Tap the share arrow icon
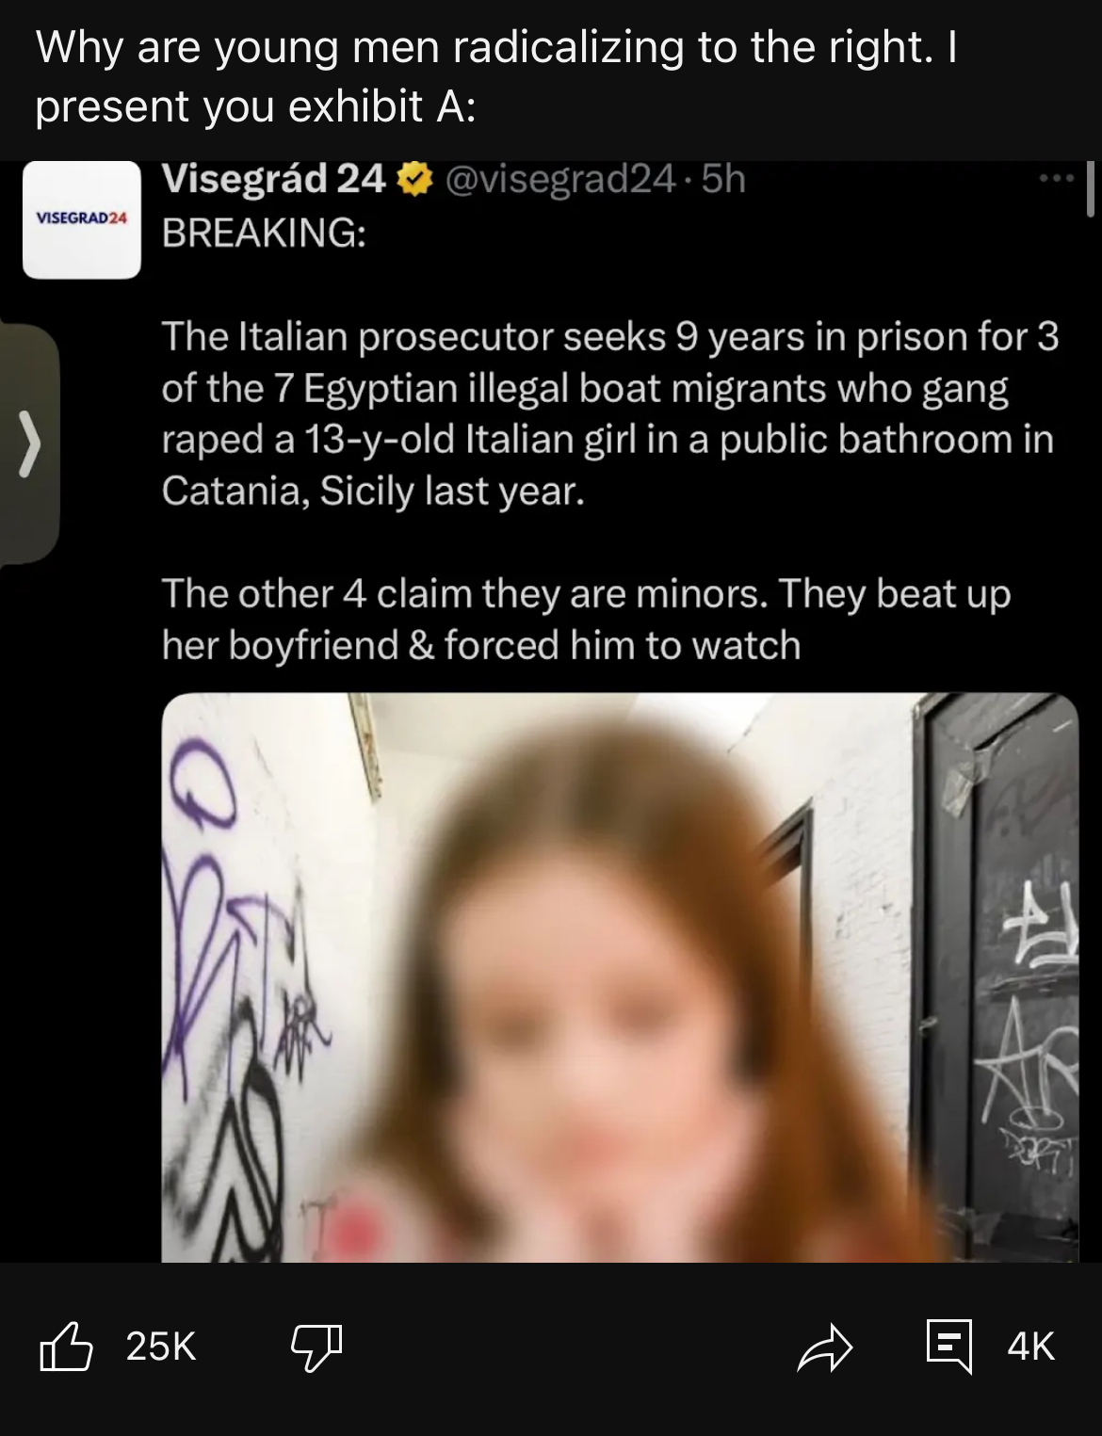This screenshot has height=1436, width=1102. [x=824, y=1347]
